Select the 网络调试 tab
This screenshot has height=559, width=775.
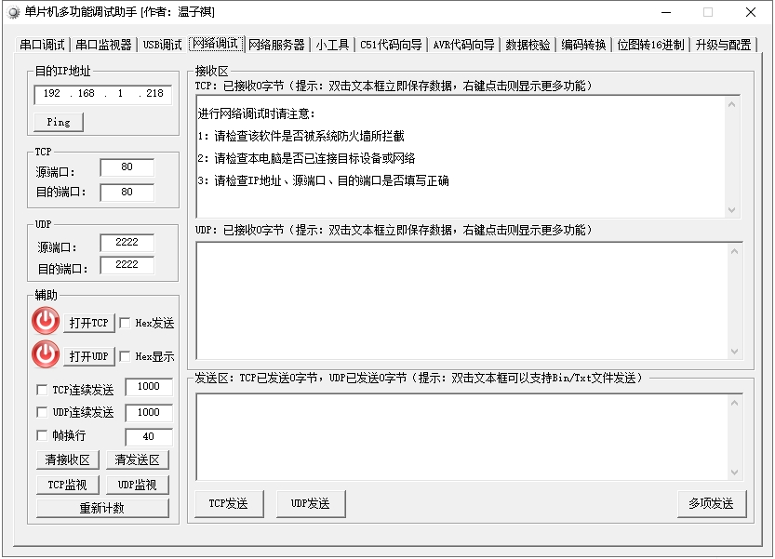(216, 44)
